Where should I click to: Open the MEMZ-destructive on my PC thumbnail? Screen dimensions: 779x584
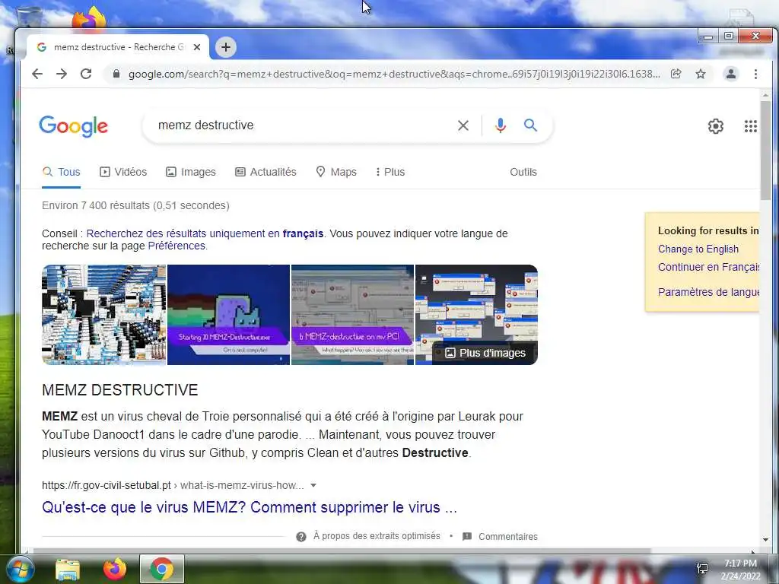[352, 315]
